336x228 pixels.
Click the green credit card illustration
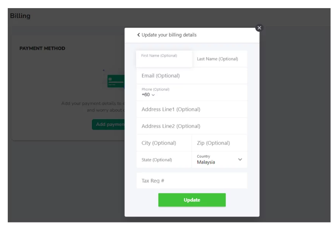point(116,81)
